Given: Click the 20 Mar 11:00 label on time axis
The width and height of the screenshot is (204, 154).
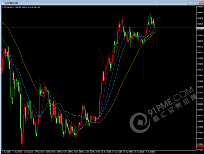Looking at the screenshot, I should click(84, 152).
